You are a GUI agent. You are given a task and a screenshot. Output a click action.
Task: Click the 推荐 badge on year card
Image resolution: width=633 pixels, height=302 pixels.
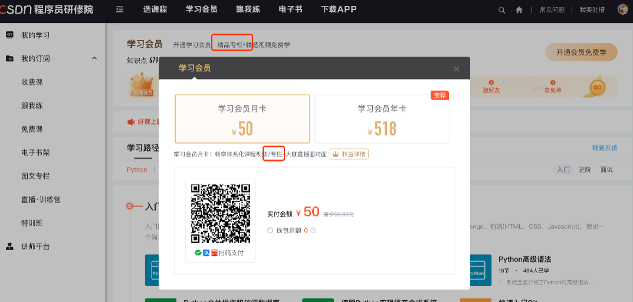pyautogui.click(x=440, y=96)
